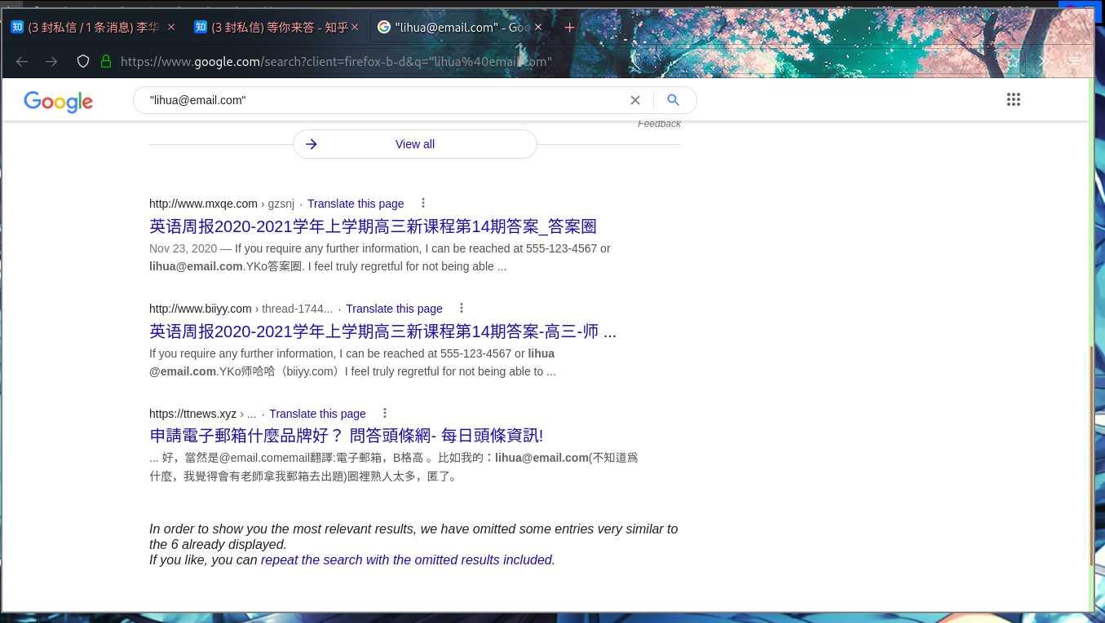Click the blue magnifier search button

(x=673, y=99)
